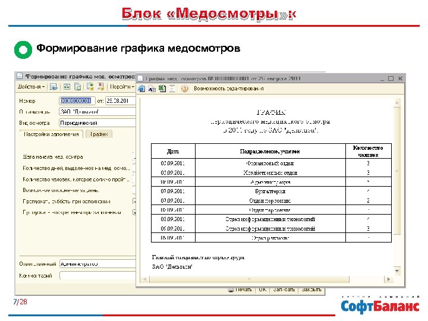Click the Хозяйственный отдел cell
This screenshot has width=428, height=321.
pos(270,172)
